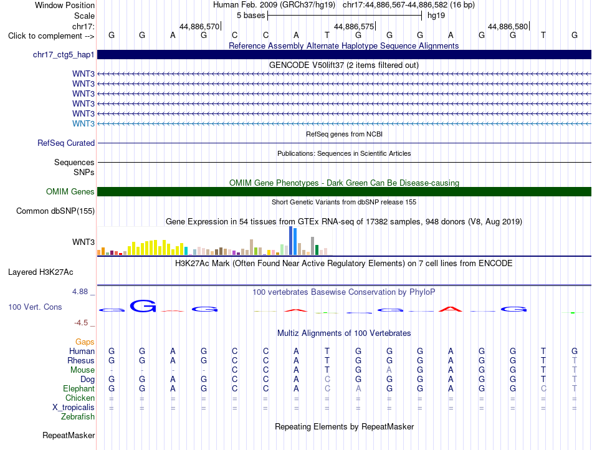Screen dimensions: 592x450
Task: Click the 44,886,575 ruler coordinate
Action: click(354, 26)
